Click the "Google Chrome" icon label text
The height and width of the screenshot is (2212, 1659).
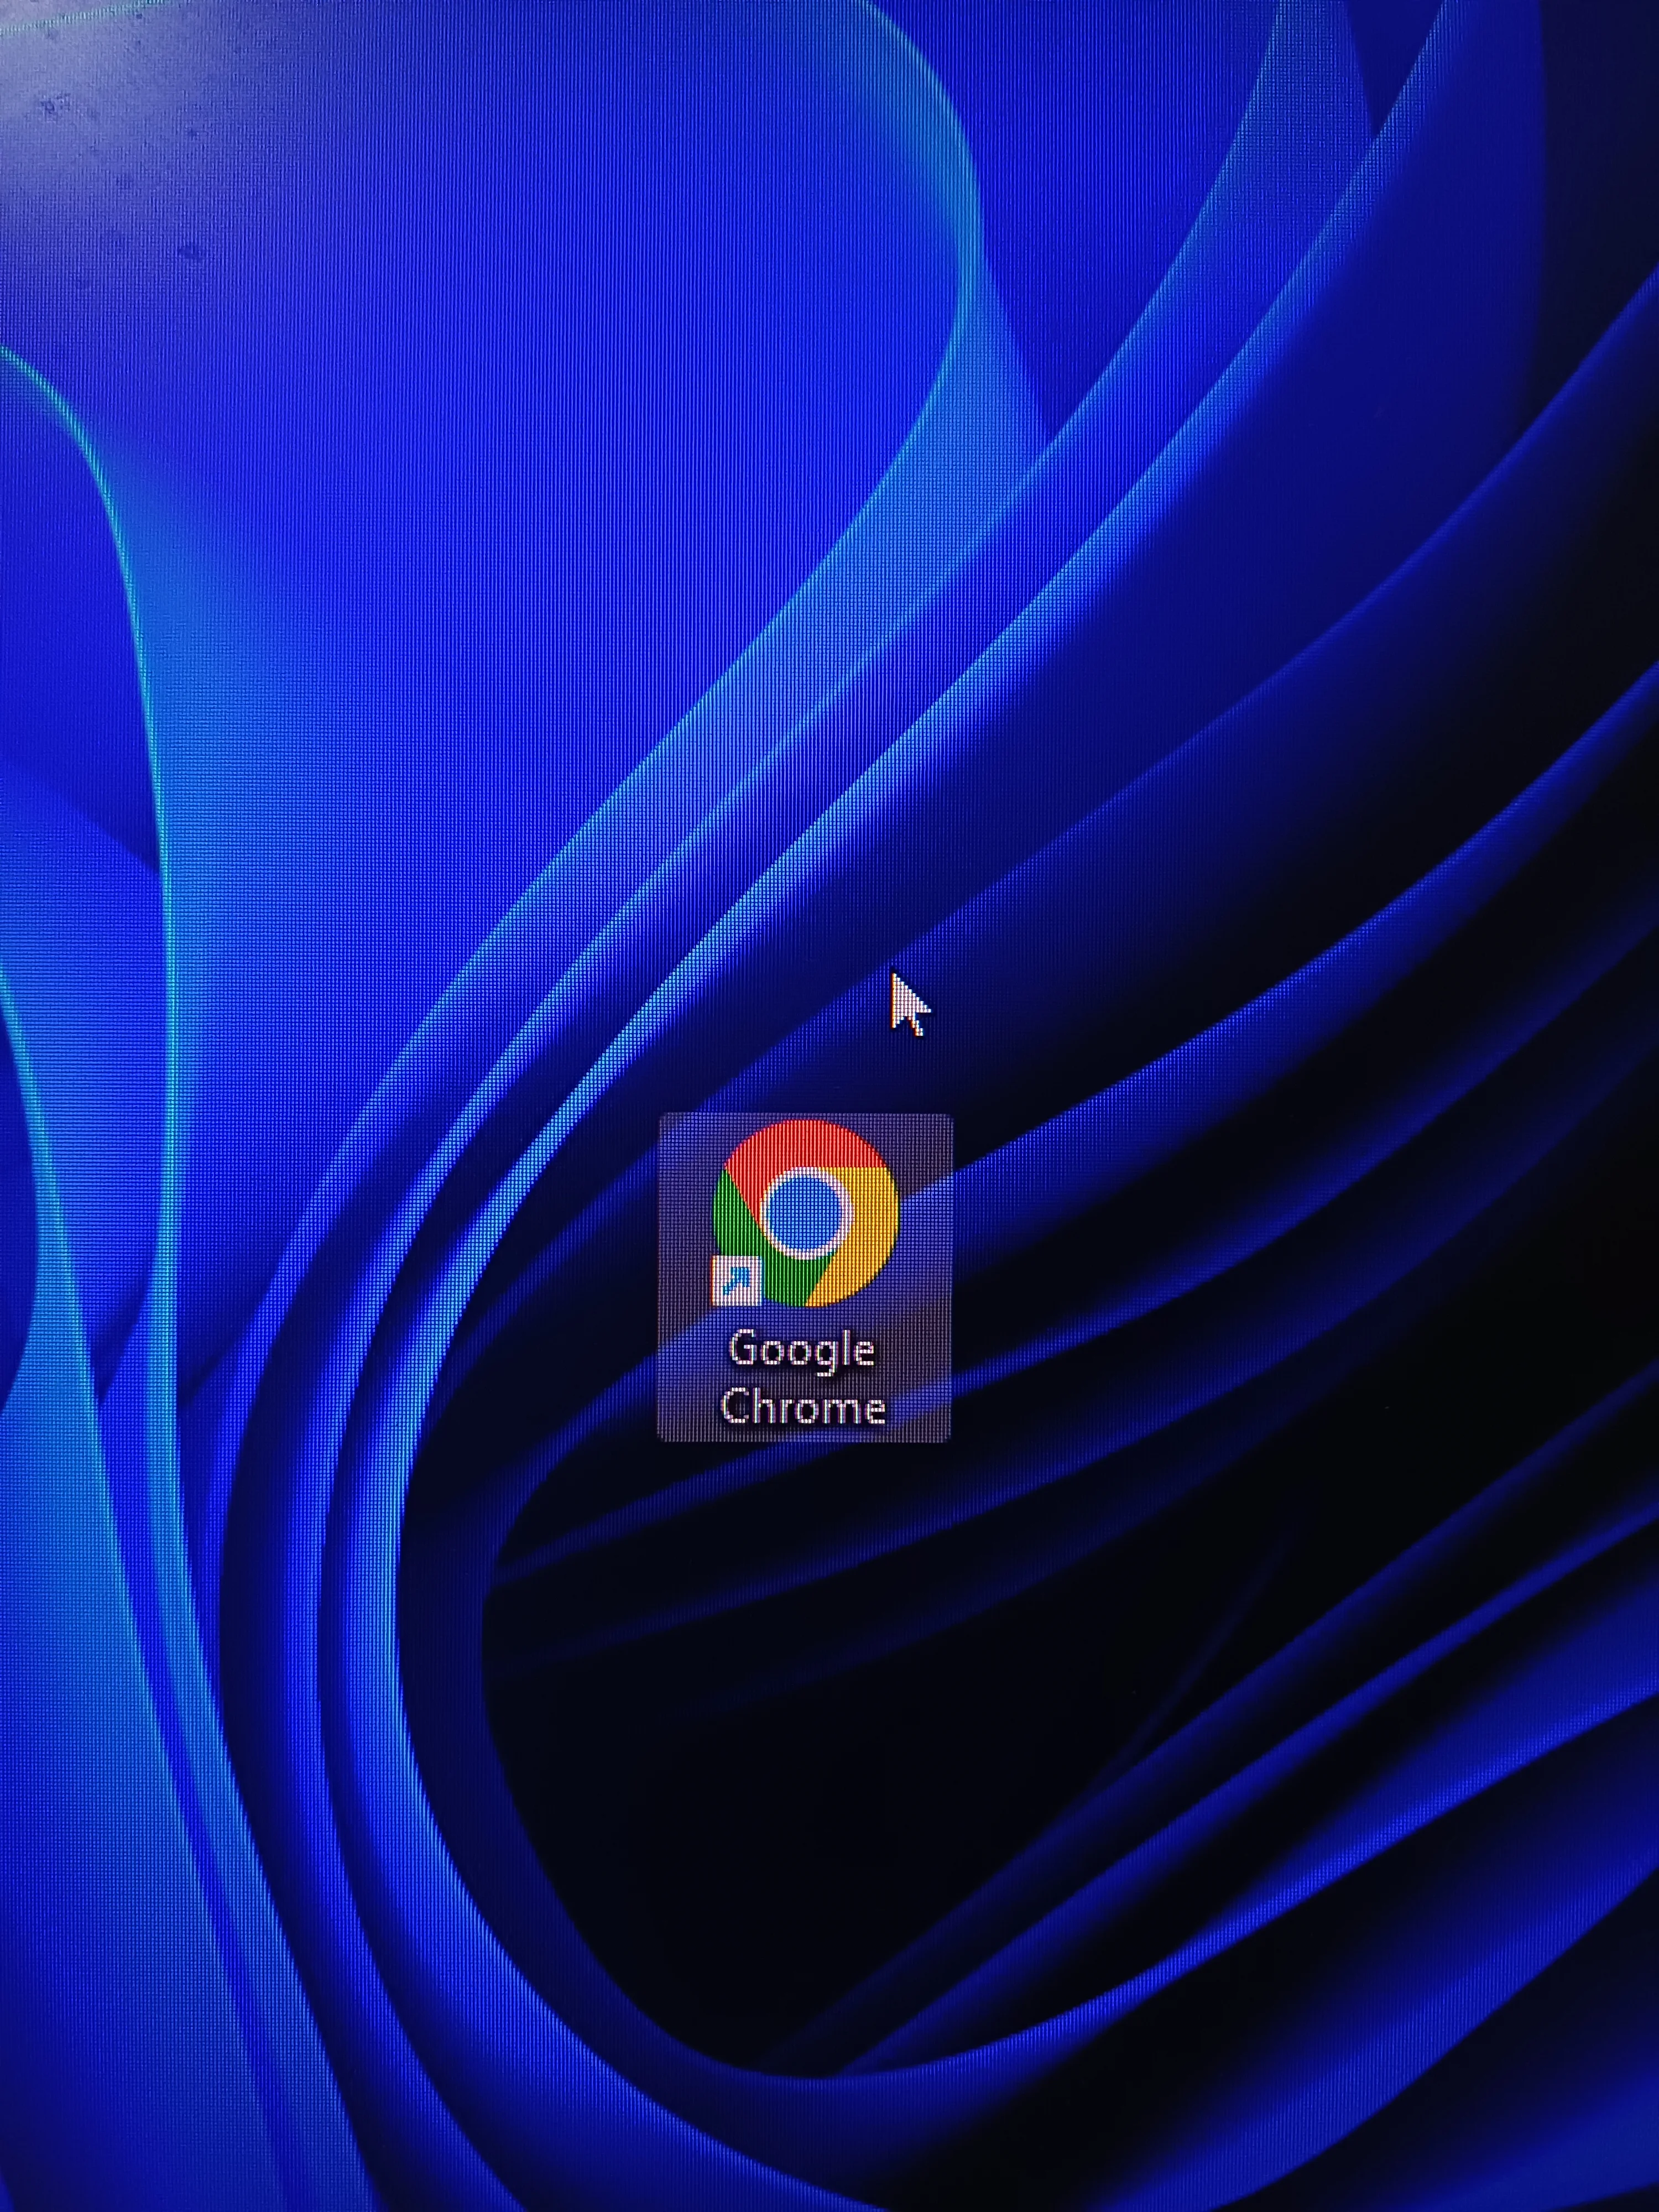point(803,1377)
